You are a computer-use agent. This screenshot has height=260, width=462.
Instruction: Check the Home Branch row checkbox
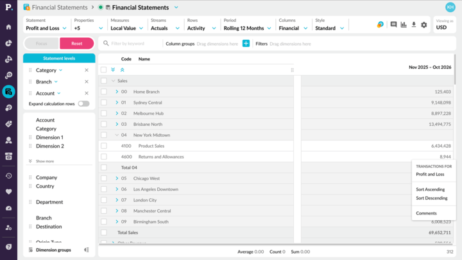pyautogui.click(x=104, y=92)
